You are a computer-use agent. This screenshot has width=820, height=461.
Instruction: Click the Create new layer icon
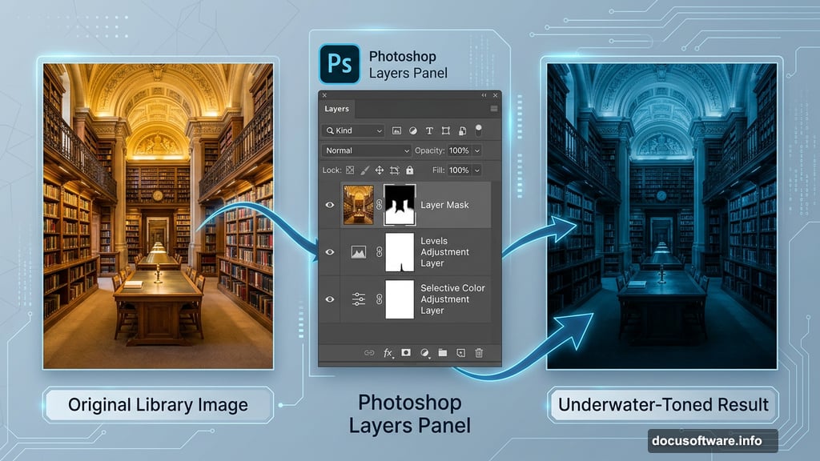tap(460, 353)
